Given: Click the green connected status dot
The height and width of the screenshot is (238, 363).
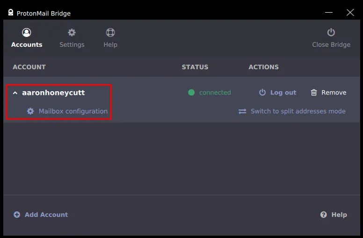Looking at the screenshot, I should pyautogui.click(x=191, y=93).
